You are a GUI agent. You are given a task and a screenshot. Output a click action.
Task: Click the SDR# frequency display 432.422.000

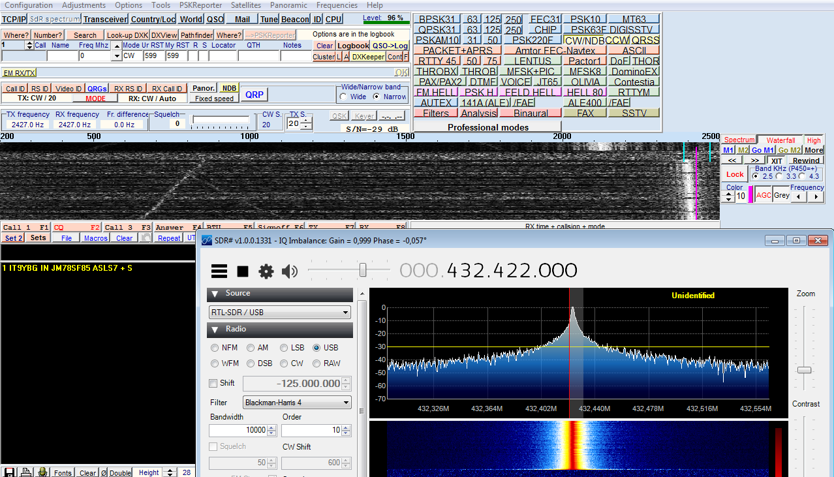[488, 270]
